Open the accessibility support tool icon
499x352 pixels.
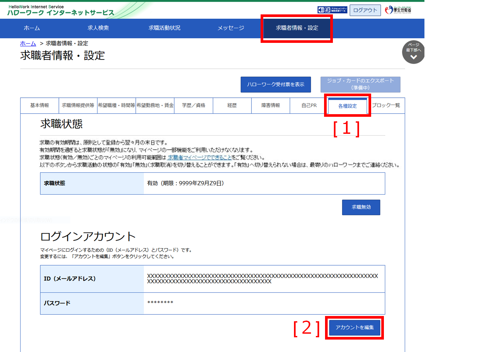332,10
